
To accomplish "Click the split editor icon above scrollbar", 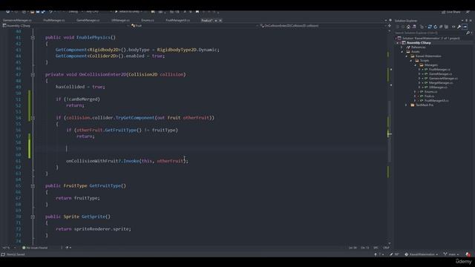I will pos(389,26).
